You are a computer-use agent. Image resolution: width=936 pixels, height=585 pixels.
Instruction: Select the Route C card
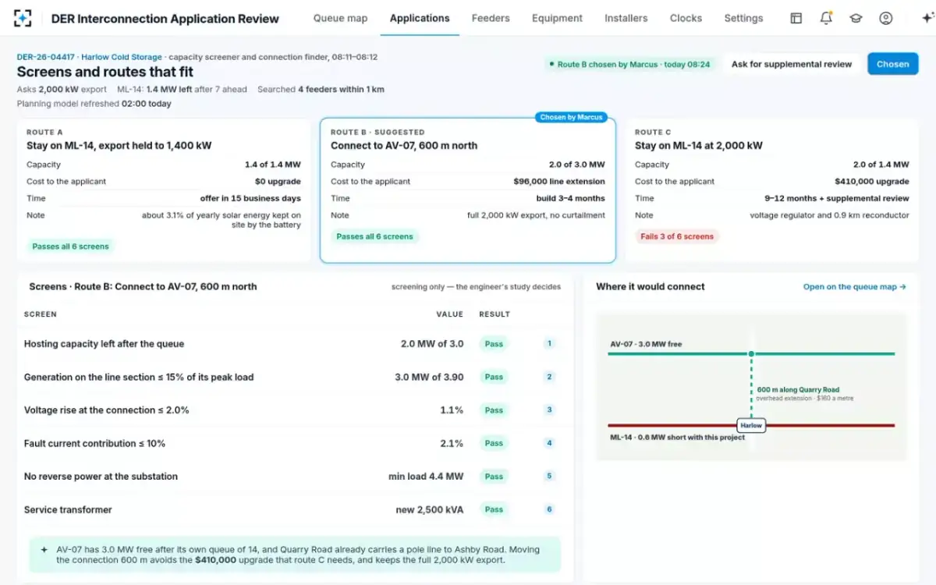[x=771, y=190]
